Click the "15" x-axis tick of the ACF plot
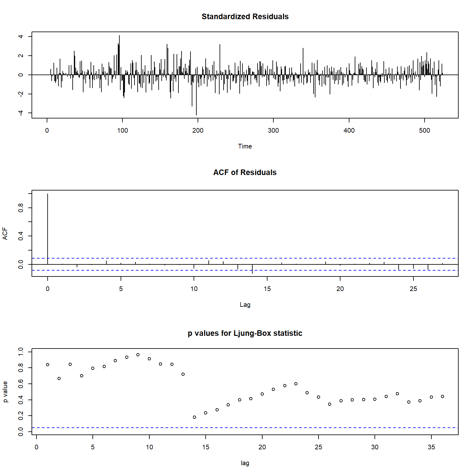Viewport: 475px width, 475px height. click(x=267, y=289)
